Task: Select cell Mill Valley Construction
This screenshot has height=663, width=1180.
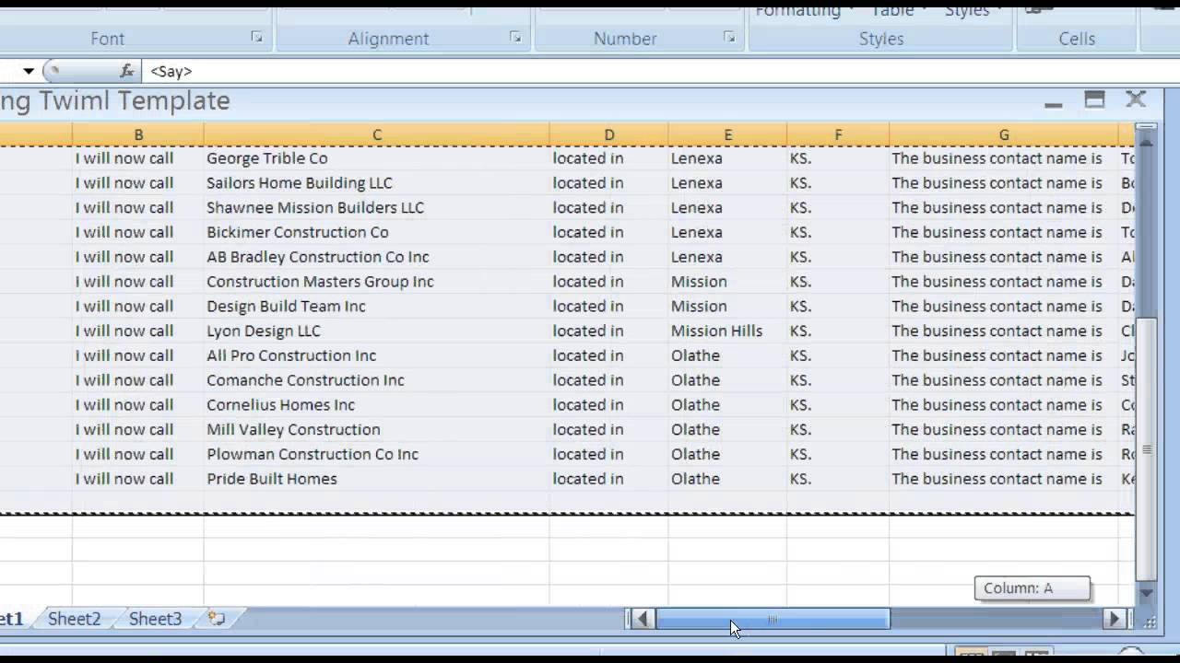Action: pos(377,430)
